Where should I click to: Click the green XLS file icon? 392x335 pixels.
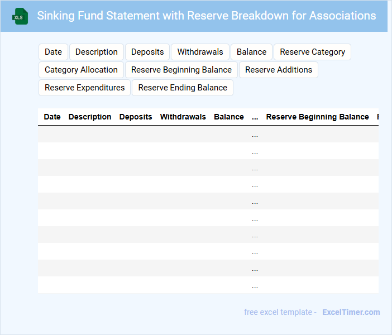click(x=21, y=16)
